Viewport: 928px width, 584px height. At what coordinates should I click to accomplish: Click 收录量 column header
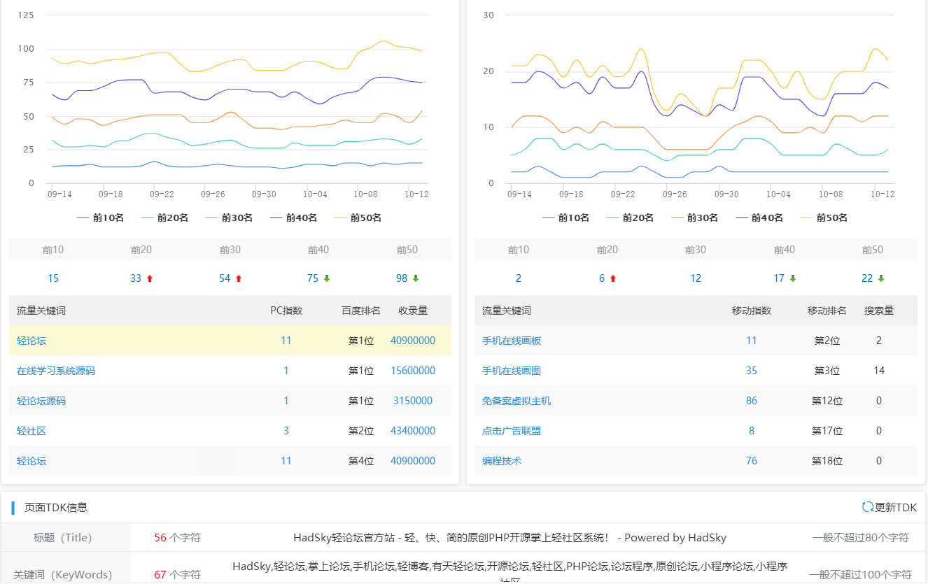click(413, 311)
